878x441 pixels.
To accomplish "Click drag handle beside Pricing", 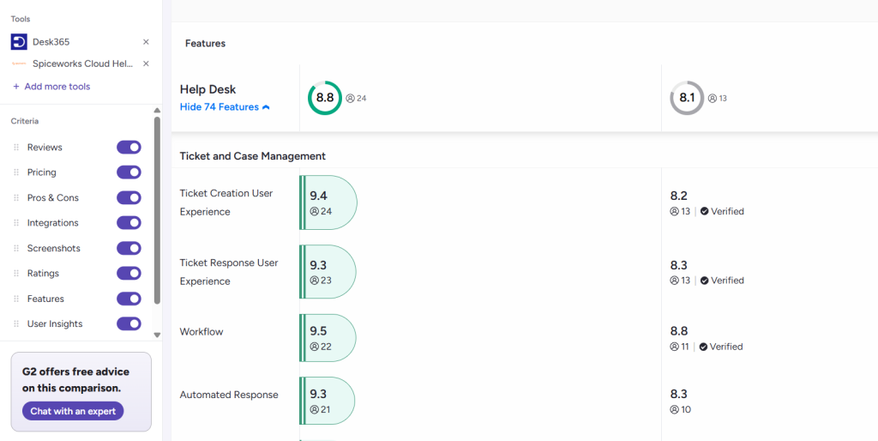I will pyautogui.click(x=16, y=172).
